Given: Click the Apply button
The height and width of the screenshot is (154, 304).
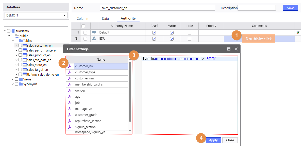Looking at the screenshot, I should [x=213, y=140].
